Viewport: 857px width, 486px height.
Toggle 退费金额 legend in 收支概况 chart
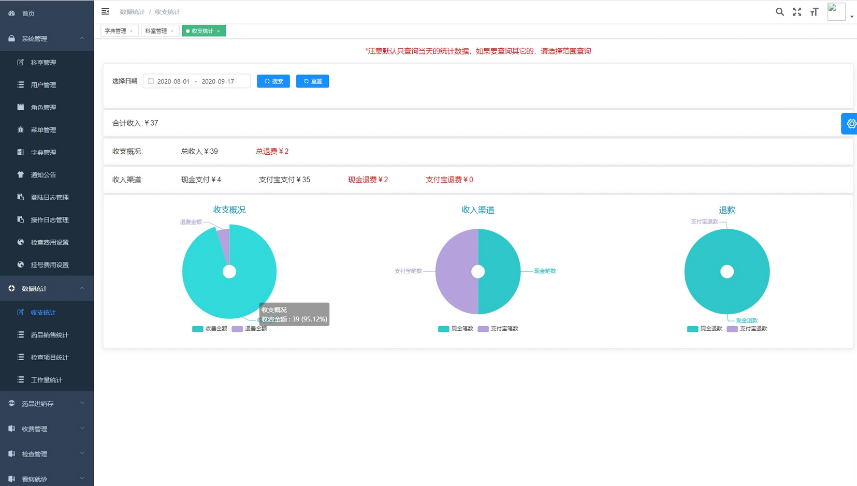[250, 329]
